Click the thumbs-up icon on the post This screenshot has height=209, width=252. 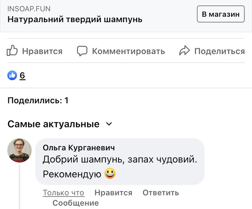(12, 51)
